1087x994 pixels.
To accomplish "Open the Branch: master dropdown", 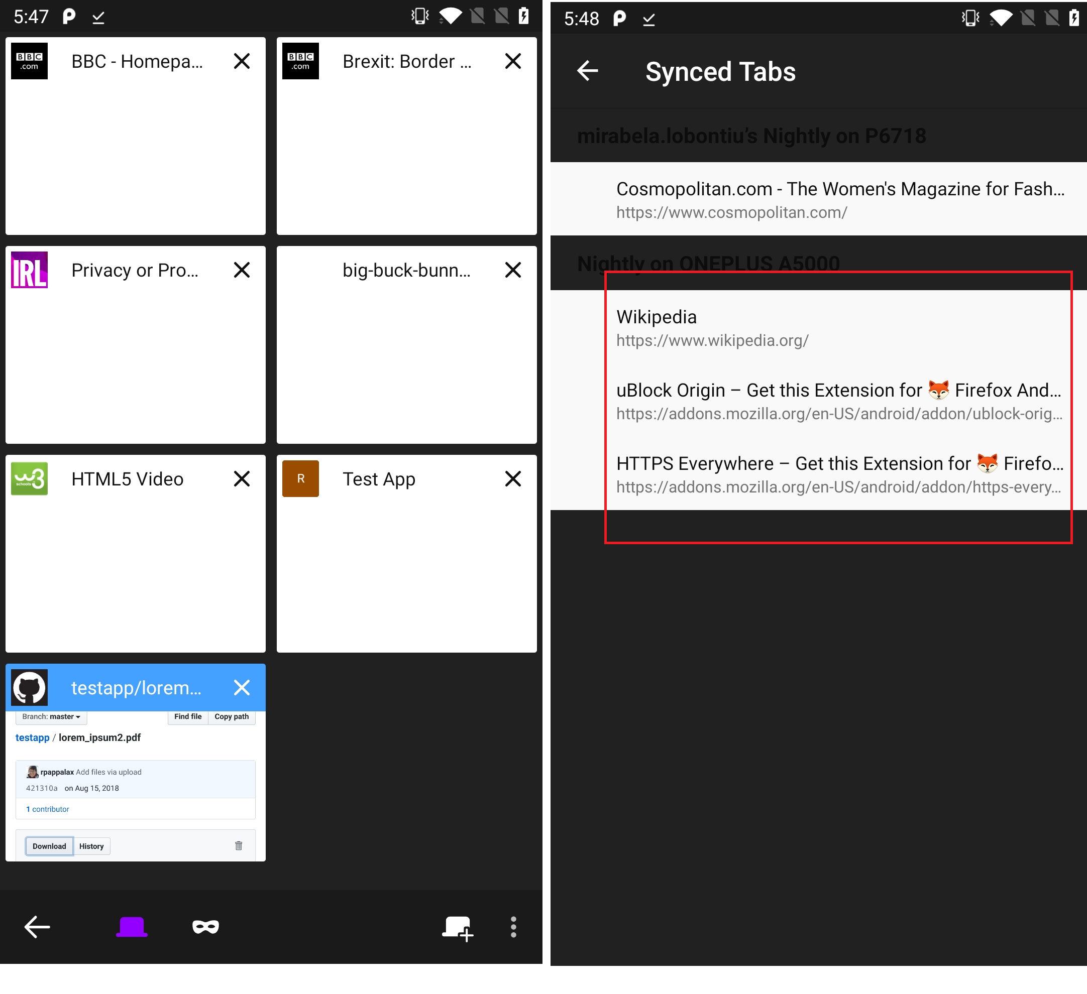I will [x=51, y=716].
